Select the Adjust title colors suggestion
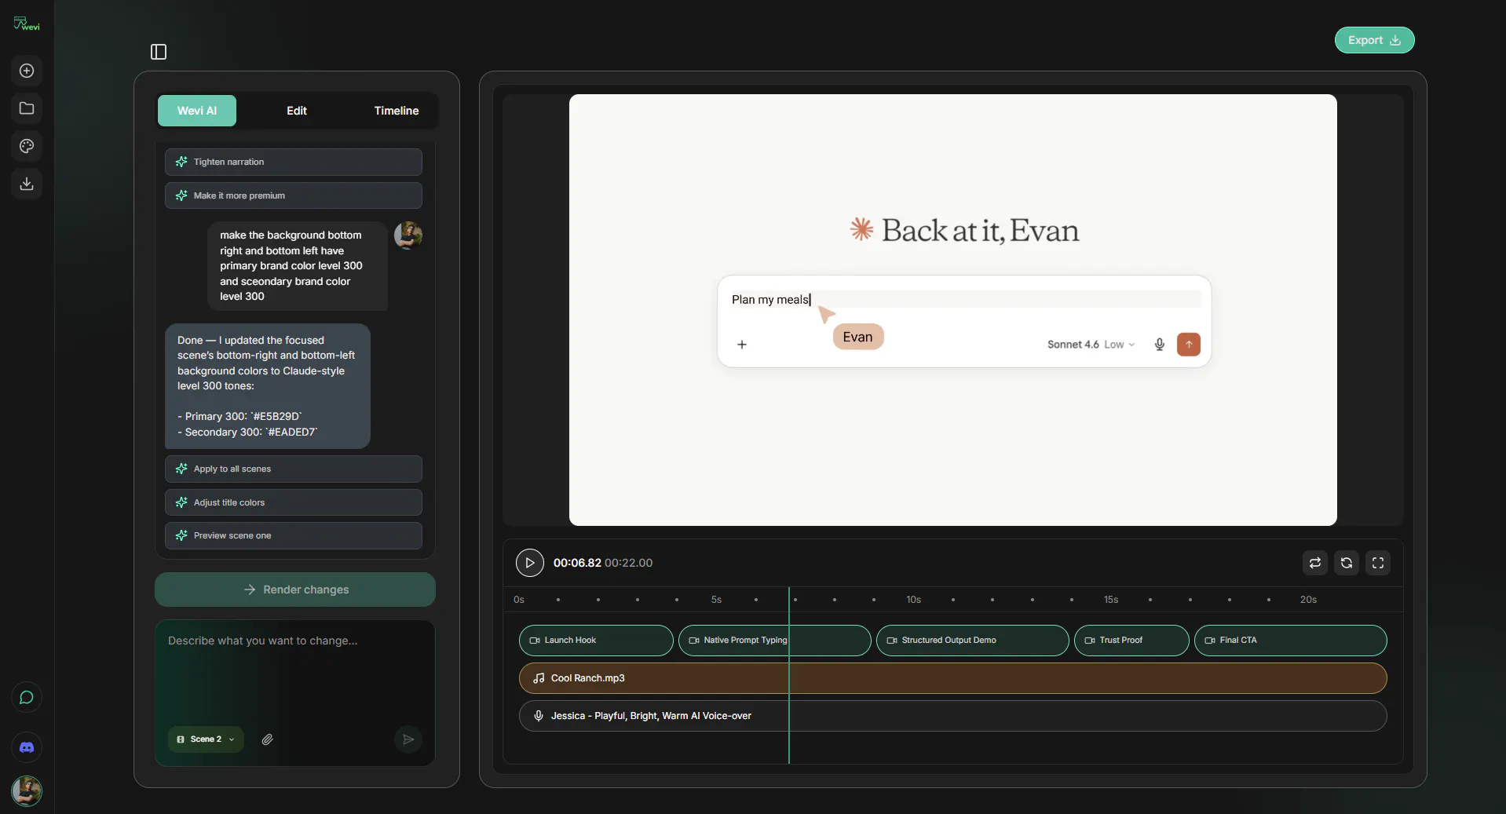1506x814 pixels. 294,502
